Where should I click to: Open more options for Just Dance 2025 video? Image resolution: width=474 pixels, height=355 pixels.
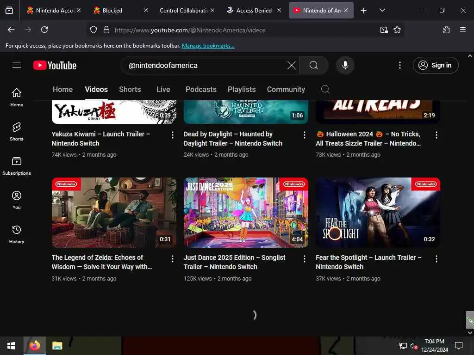pos(305,259)
